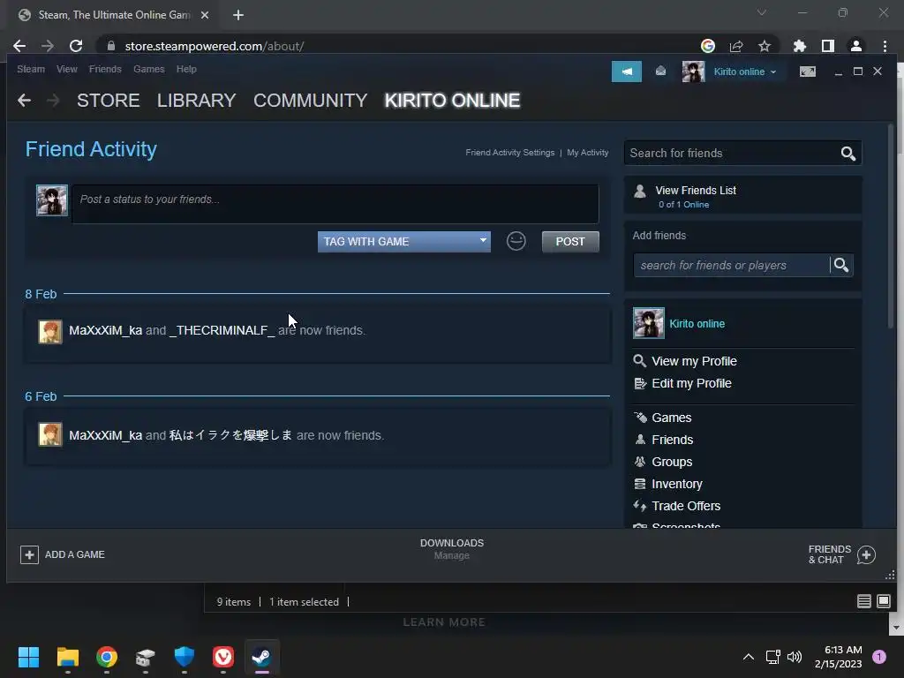The width and height of the screenshot is (904, 678).
Task: Open Friend Activity Settings link
Action: (x=509, y=153)
